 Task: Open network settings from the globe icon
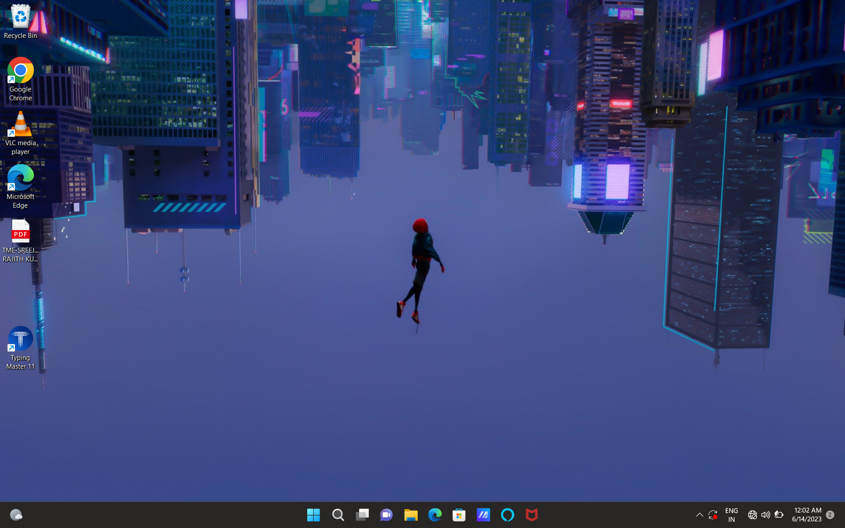point(753,515)
